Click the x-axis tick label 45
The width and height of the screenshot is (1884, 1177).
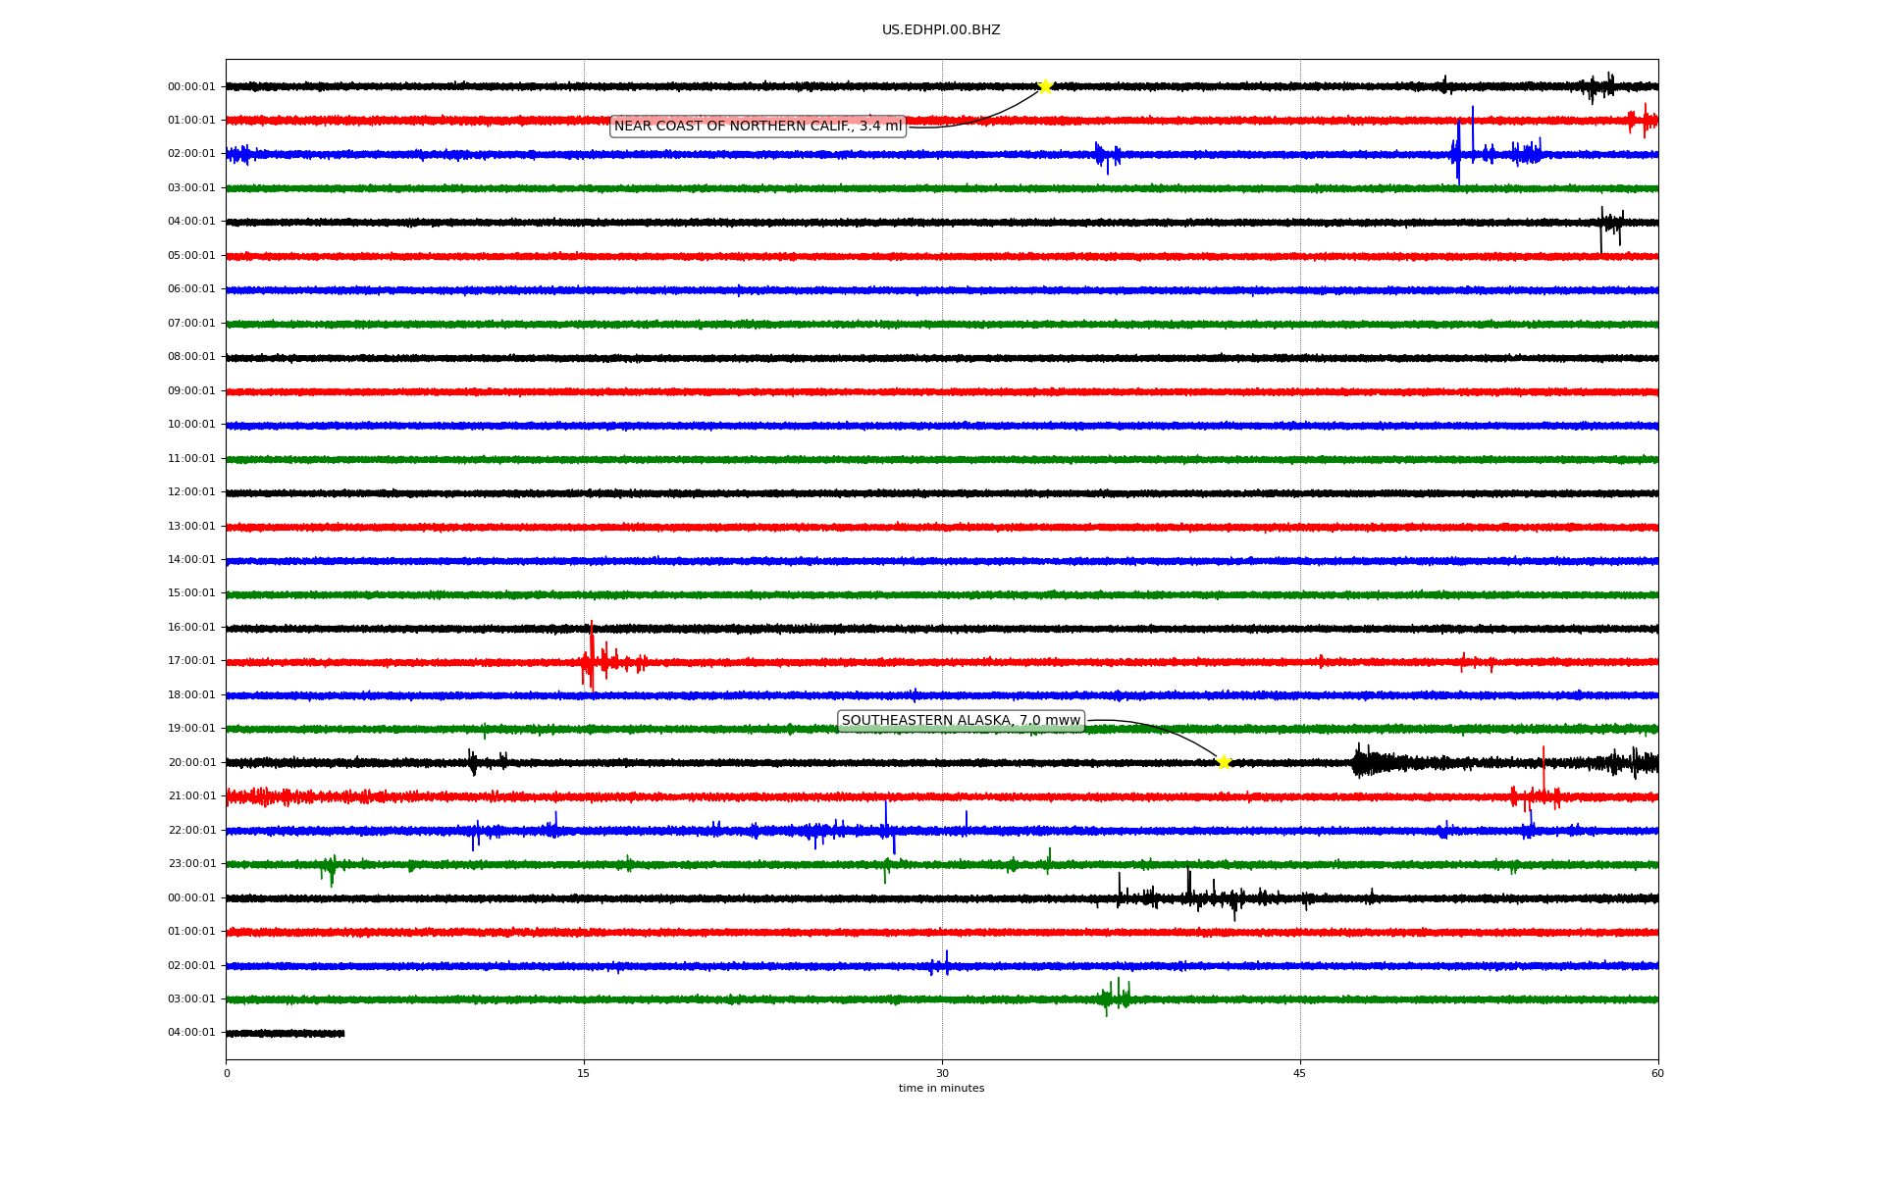(x=1300, y=1074)
